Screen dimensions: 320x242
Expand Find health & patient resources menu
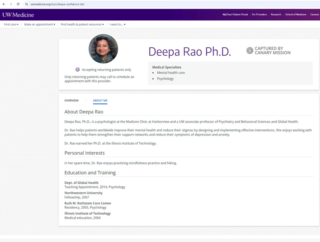(x=82, y=24)
